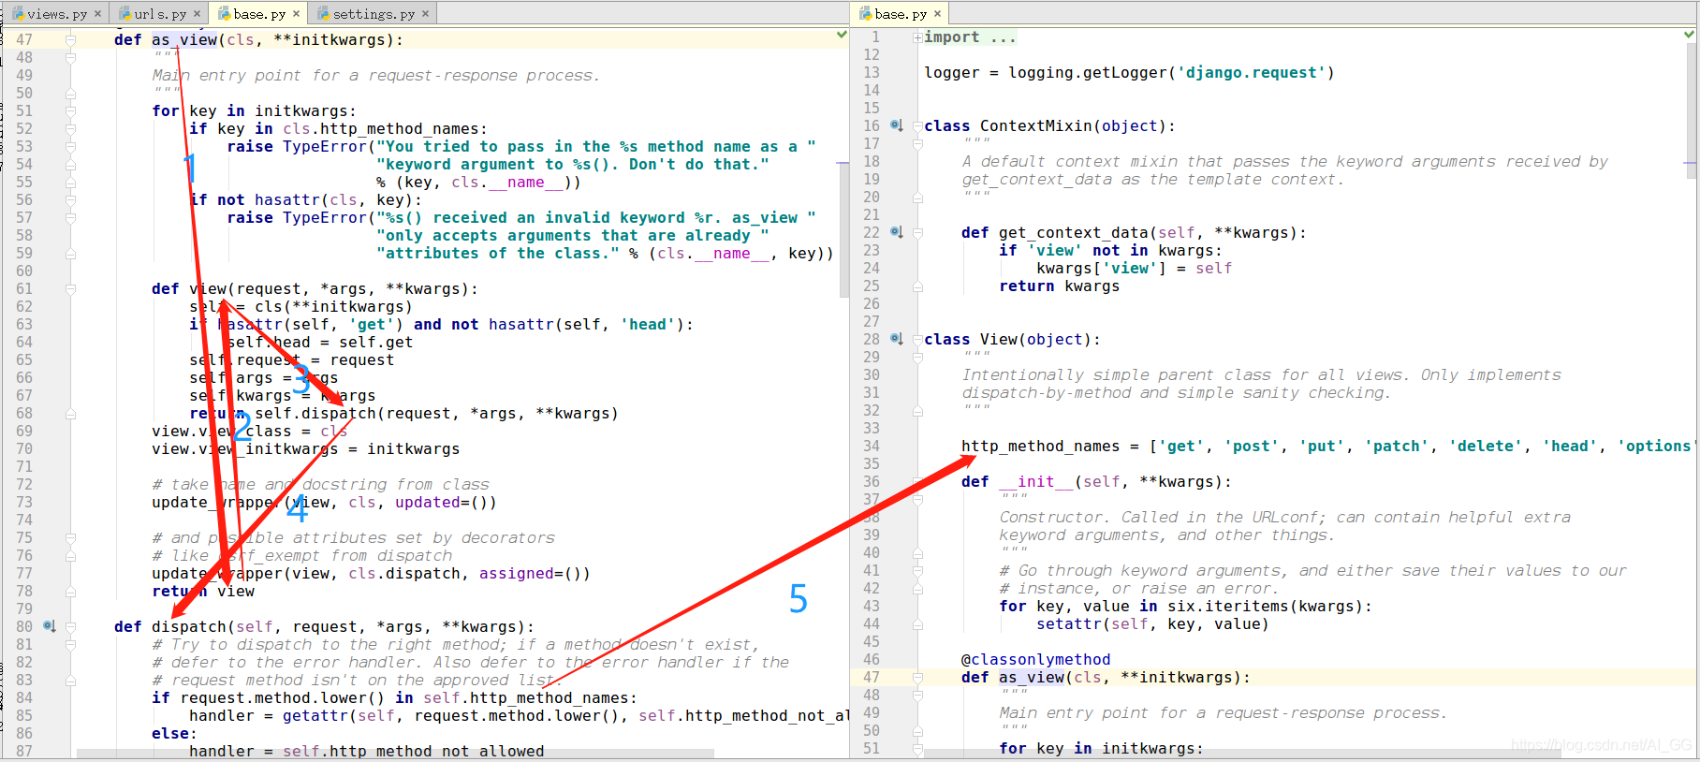Click the left editor's vertical scrollbar
Viewport: 1700px width, 762px height.
[x=843, y=229]
